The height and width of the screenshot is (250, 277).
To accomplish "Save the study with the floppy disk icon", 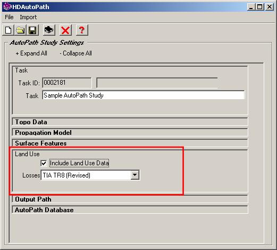I will [x=32, y=30].
